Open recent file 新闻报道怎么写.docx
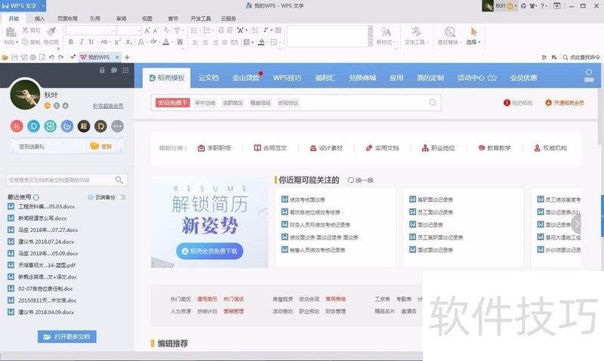 coord(42,218)
